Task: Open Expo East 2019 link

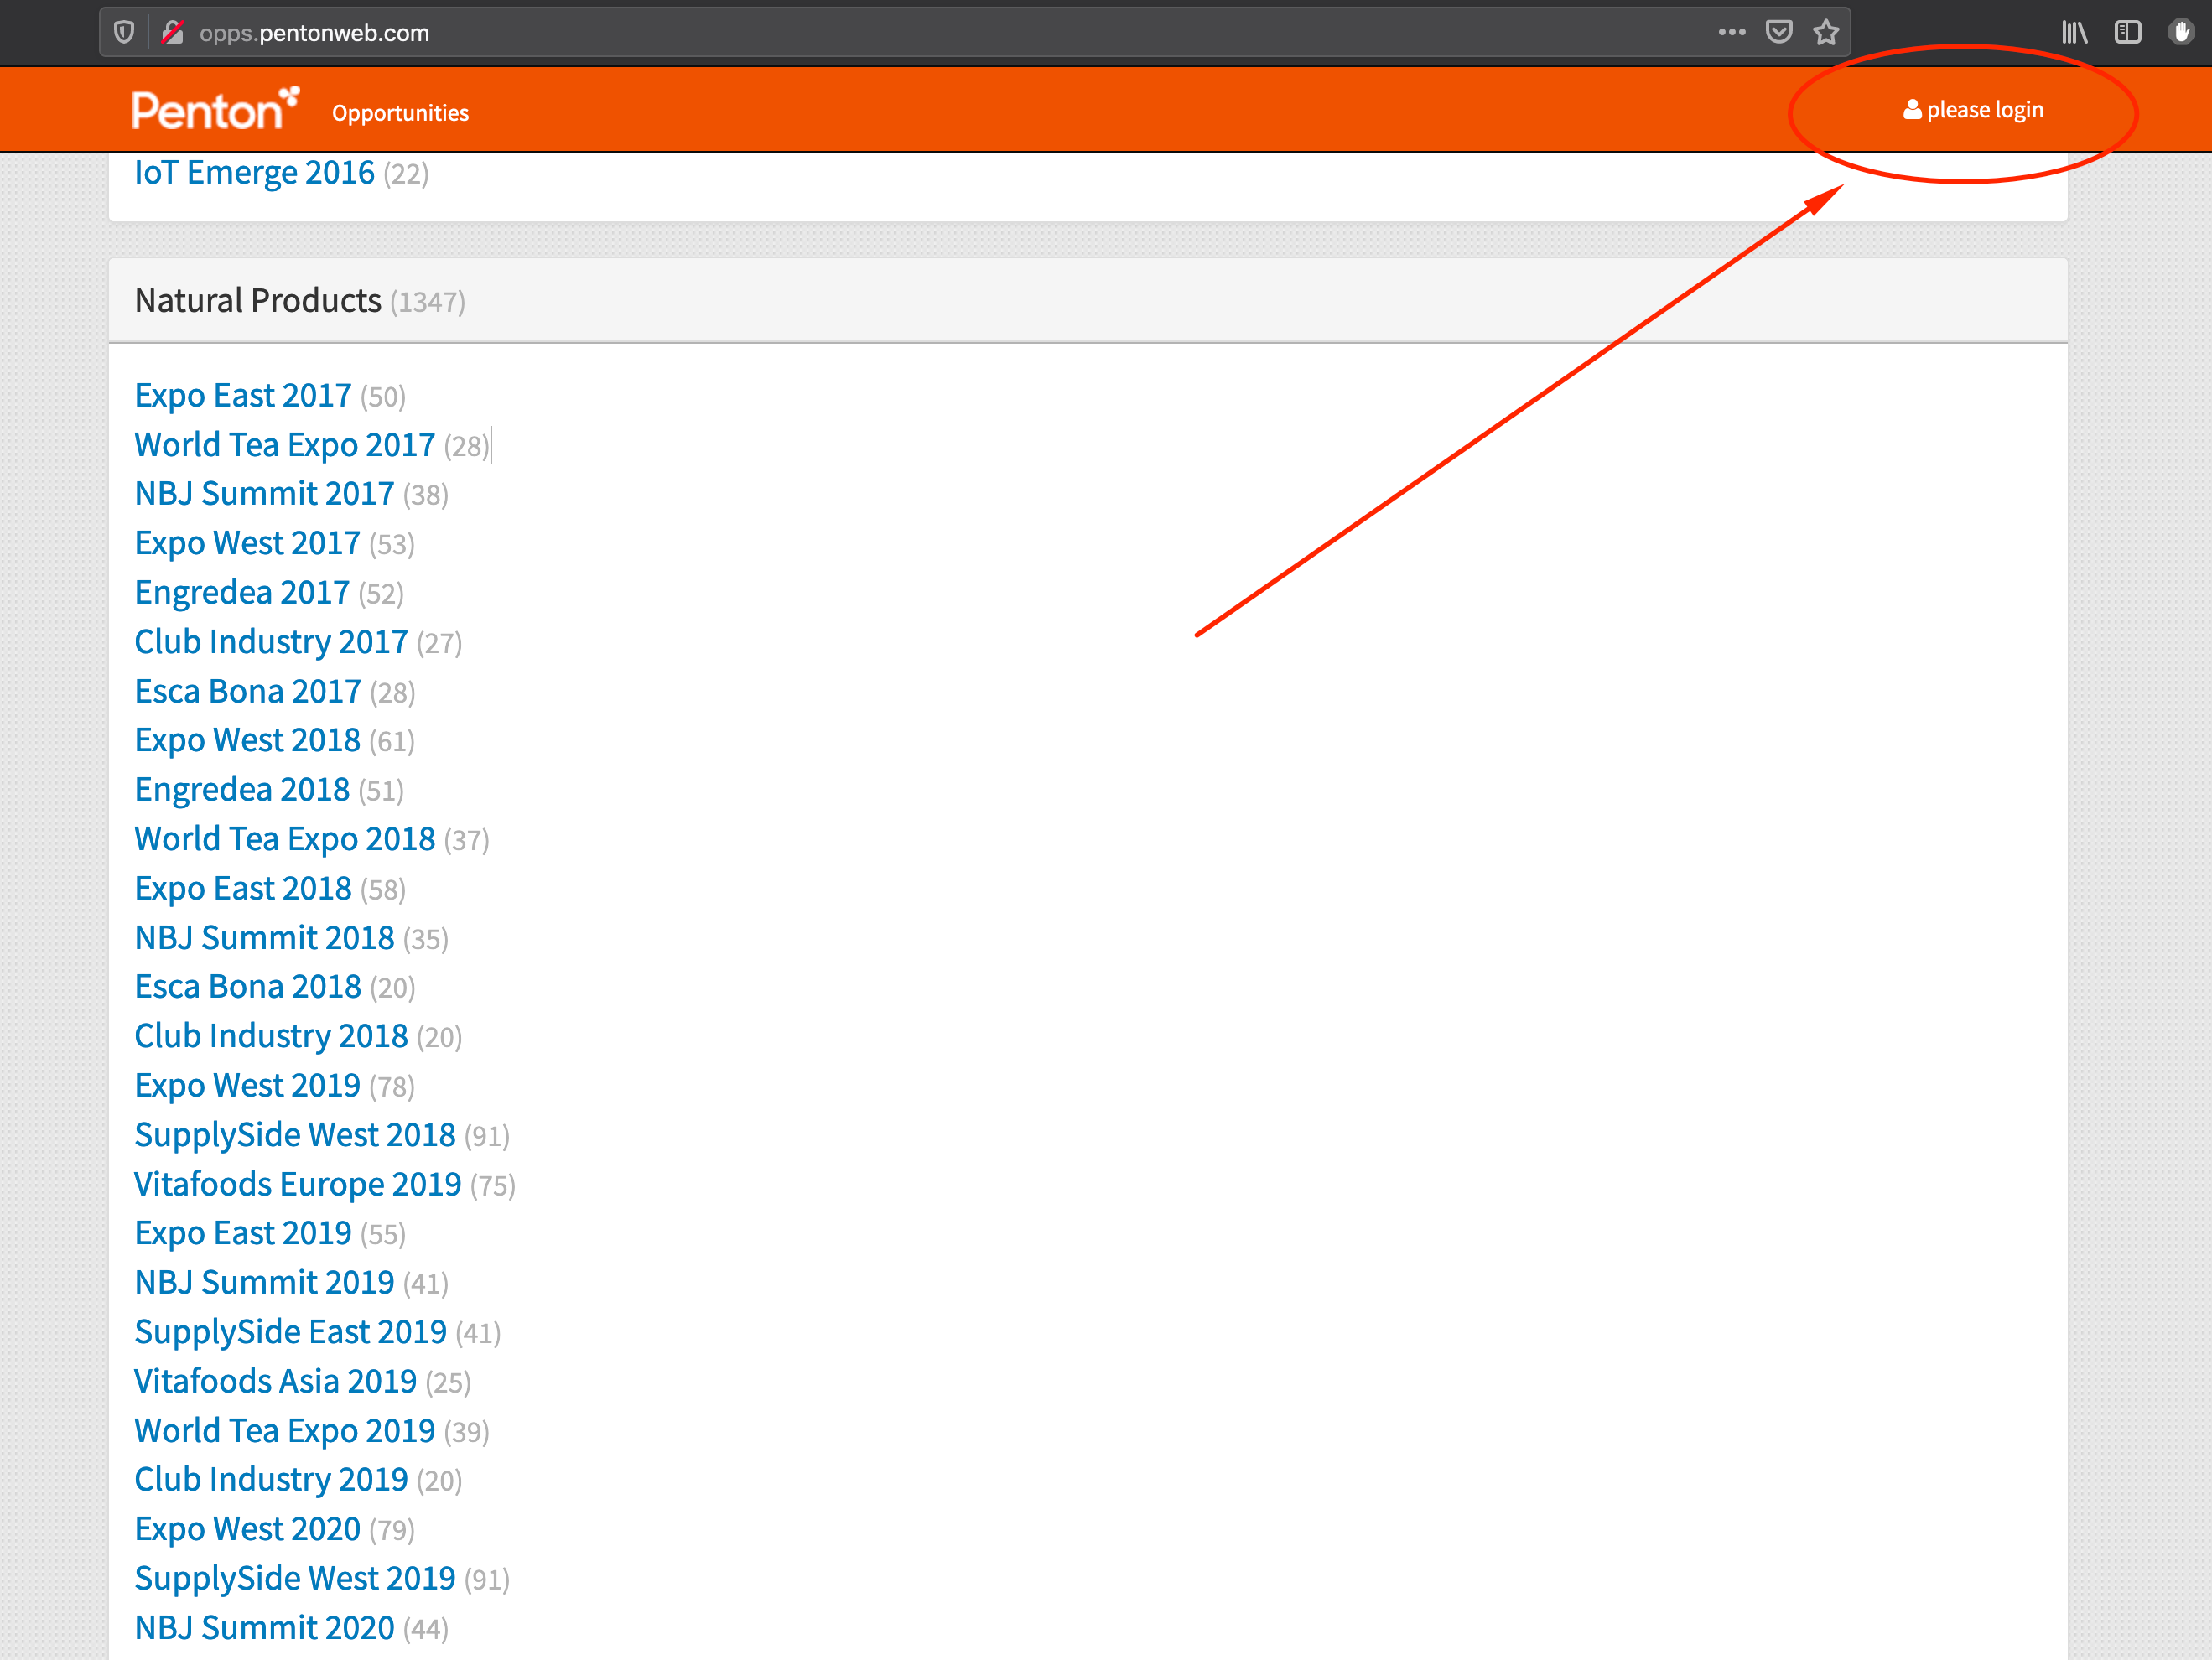Action: pyautogui.click(x=243, y=1233)
